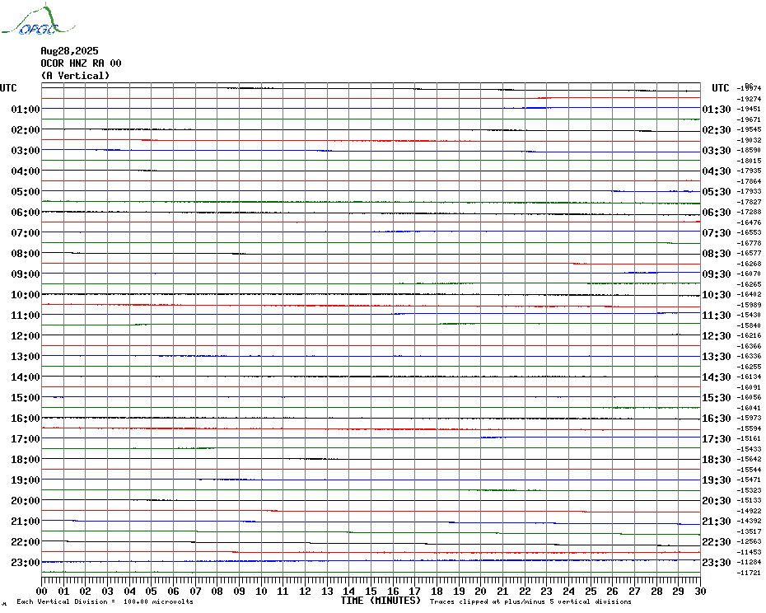766x613 pixels.
Task: Click the left "02:00" time label
Action: (x=26, y=129)
